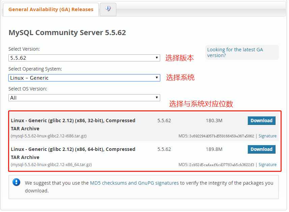Follow the latest GA version link

point(235,52)
